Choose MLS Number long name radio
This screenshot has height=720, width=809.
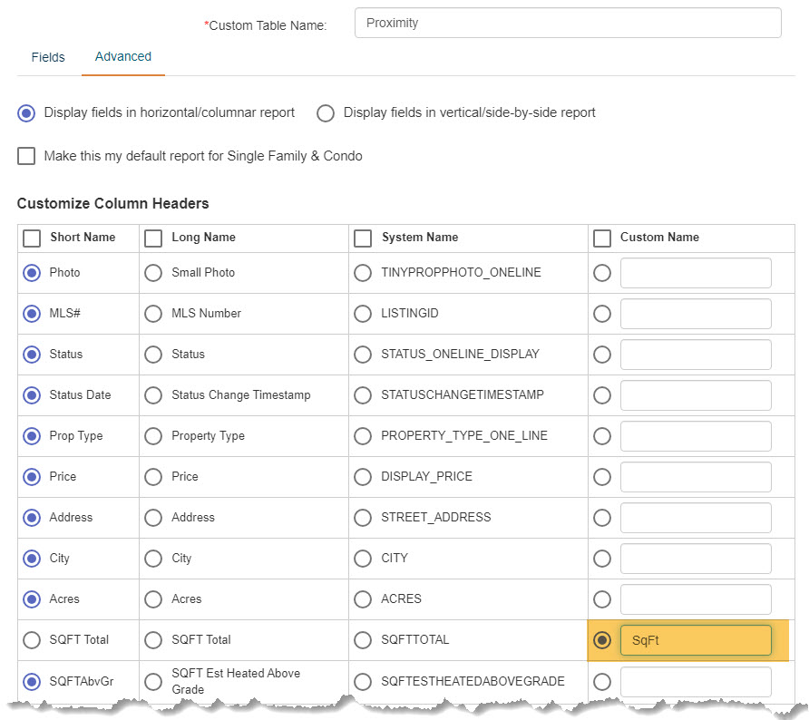click(153, 314)
